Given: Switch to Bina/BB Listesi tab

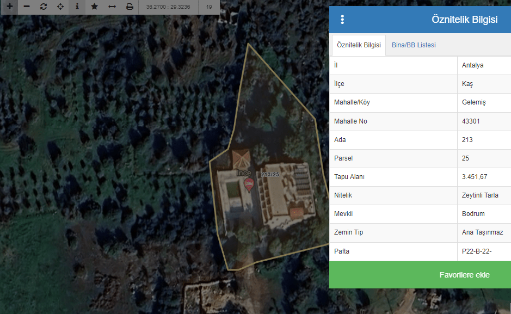Looking at the screenshot, I should 414,45.
